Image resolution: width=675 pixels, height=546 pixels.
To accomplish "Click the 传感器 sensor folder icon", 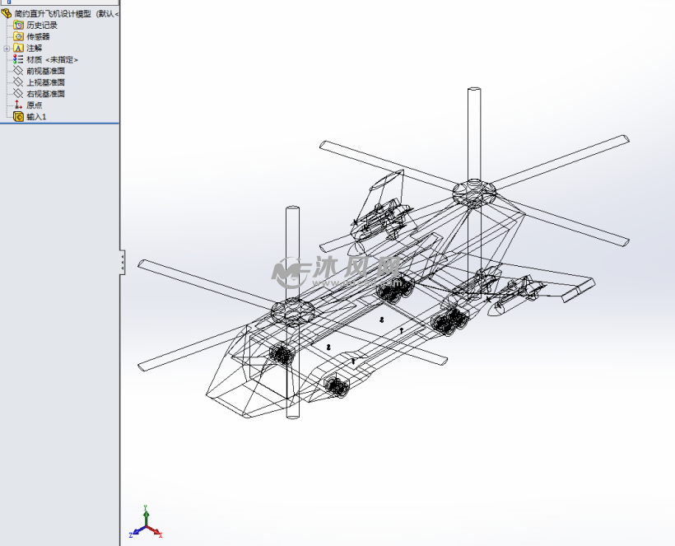I will coord(18,36).
